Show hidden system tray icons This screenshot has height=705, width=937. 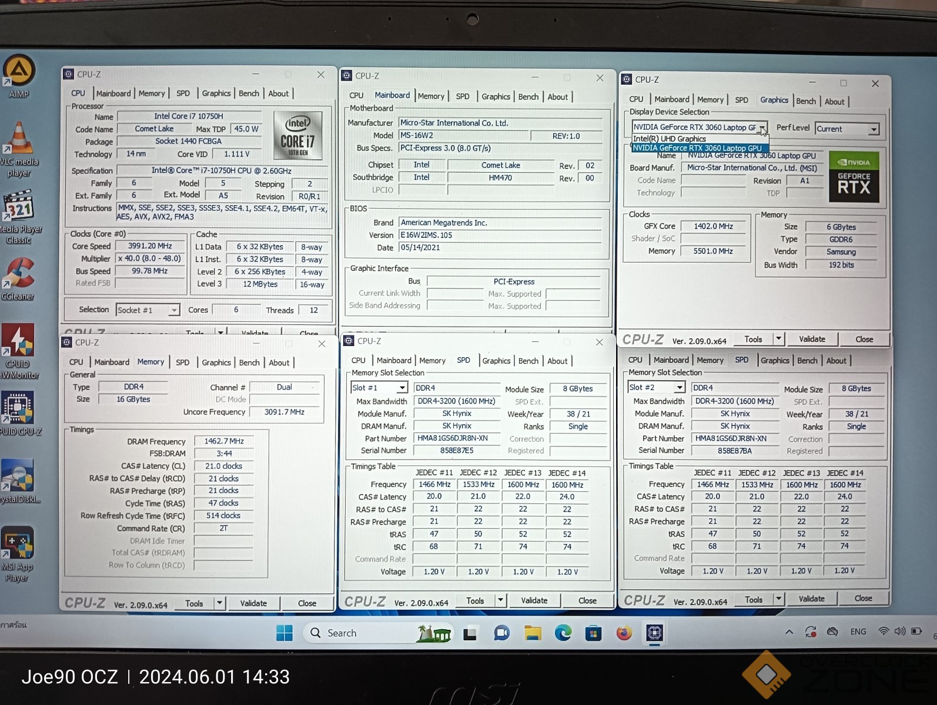click(789, 632)
